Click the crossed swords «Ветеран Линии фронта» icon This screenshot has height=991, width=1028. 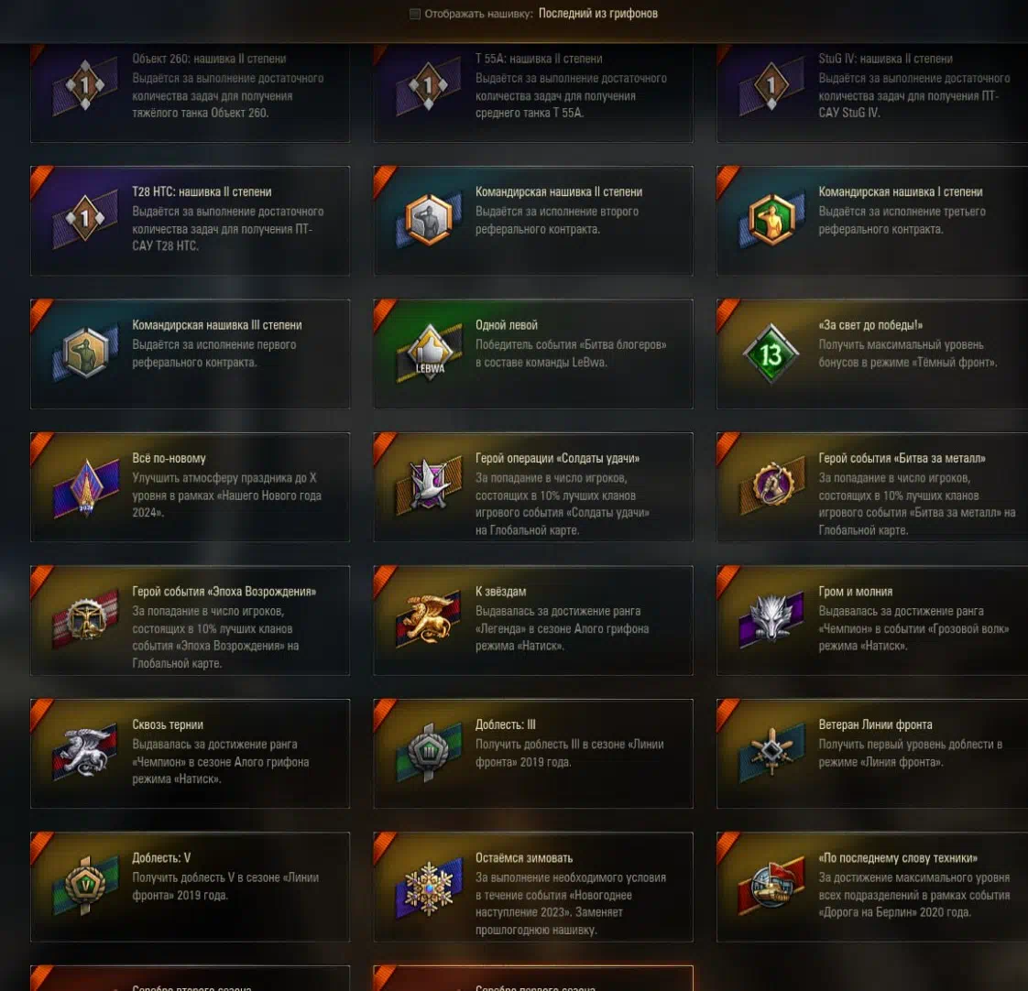(x=771, y=752)
